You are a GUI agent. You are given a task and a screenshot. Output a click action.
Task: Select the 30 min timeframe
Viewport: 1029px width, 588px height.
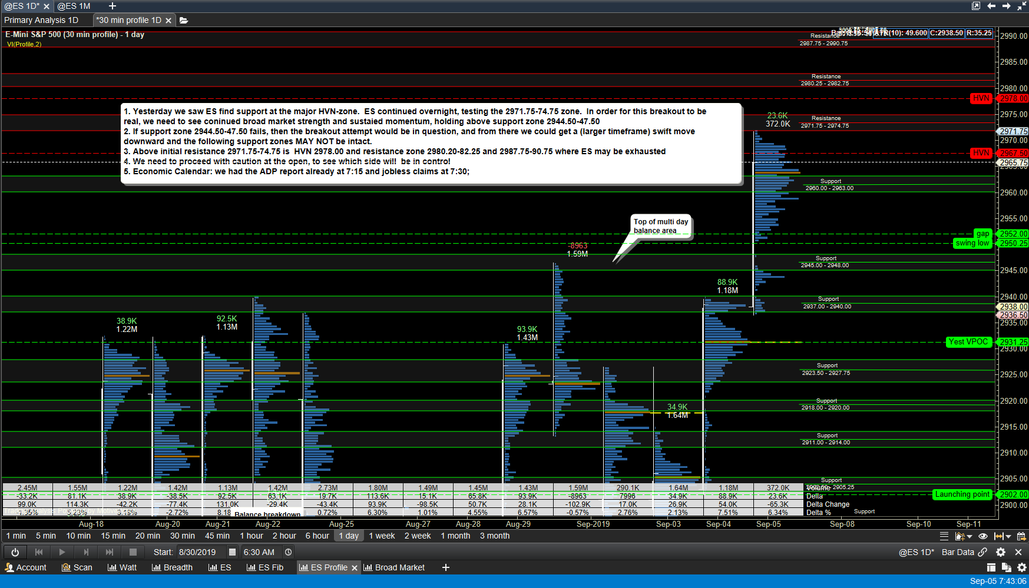183,536
